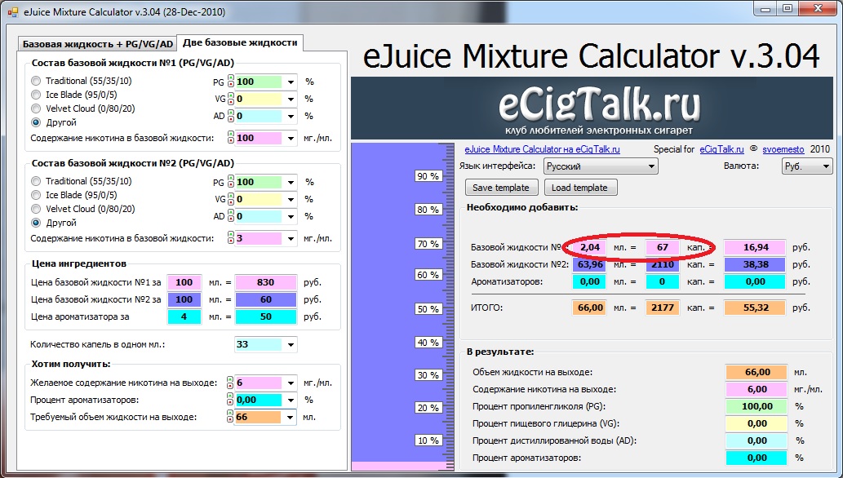Expand nicotine content dropdown of base liquid №1
This screenshot has width=843, height=478.
point(291,138)
